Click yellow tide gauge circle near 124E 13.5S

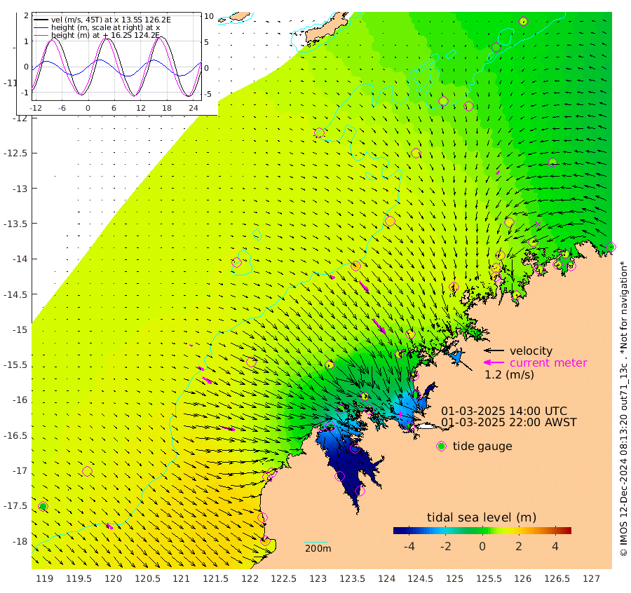tap(390, 221)
